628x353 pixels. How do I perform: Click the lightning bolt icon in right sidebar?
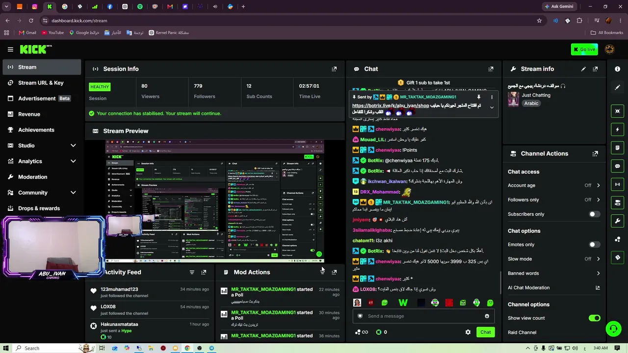pyautogui.click(x=617, y=129)
